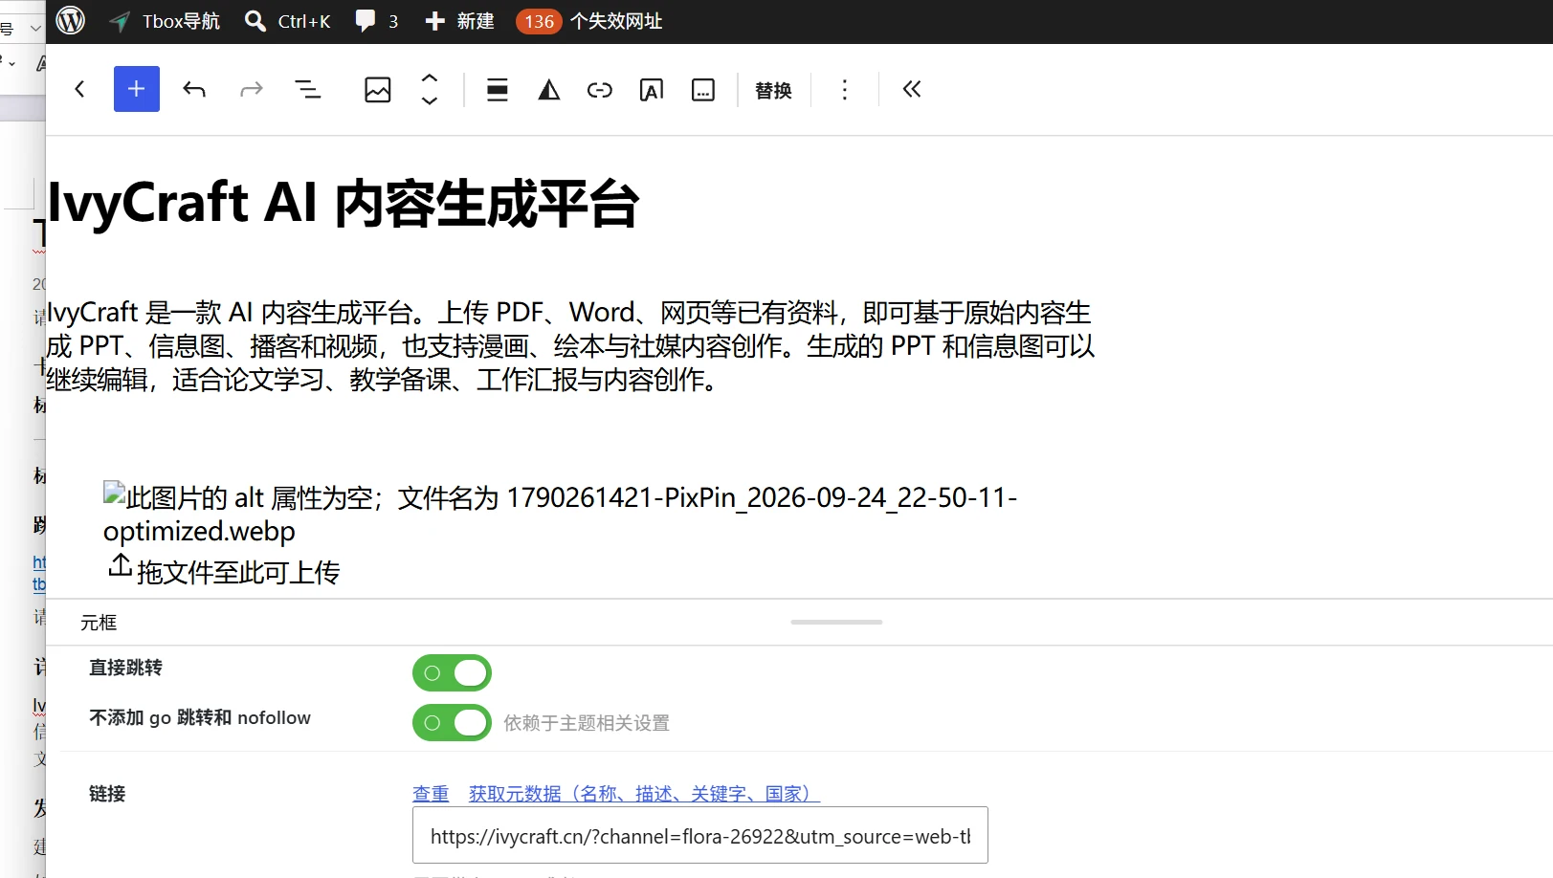Viewport: 1553px width, 878px height.
Task: Open the 新建 new content menu
Action: 460,21
